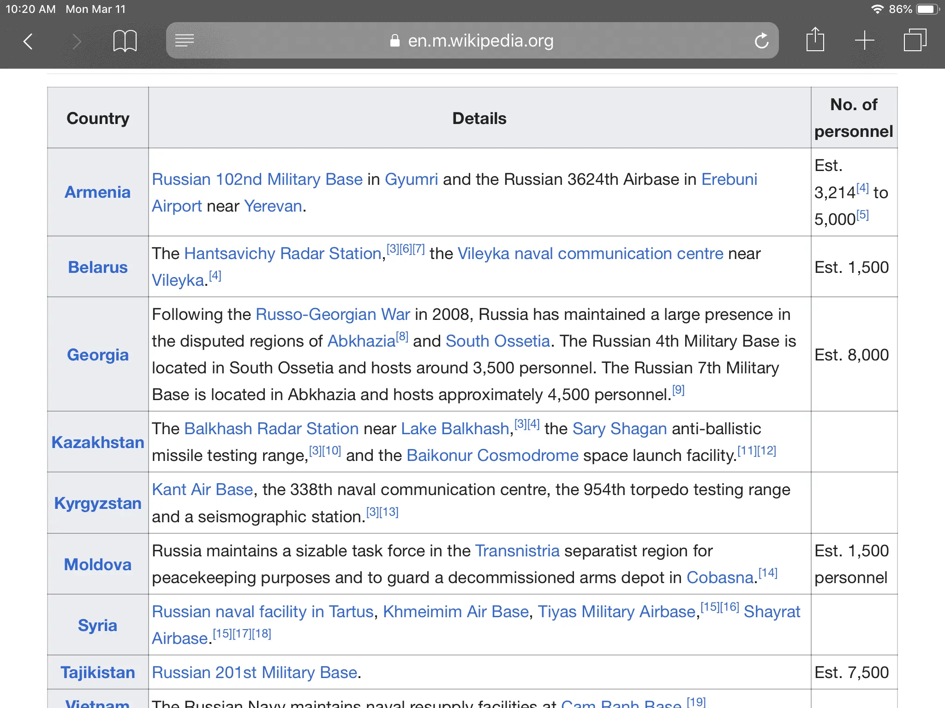945x708 pixels.
Task: Tap the Safari back arrow
Action: [29, 41]
